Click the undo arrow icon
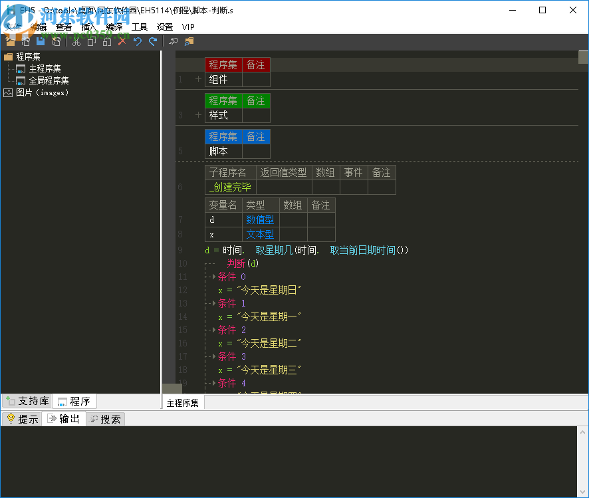Viewport: 589px width, 498px height. coord(138,41)
